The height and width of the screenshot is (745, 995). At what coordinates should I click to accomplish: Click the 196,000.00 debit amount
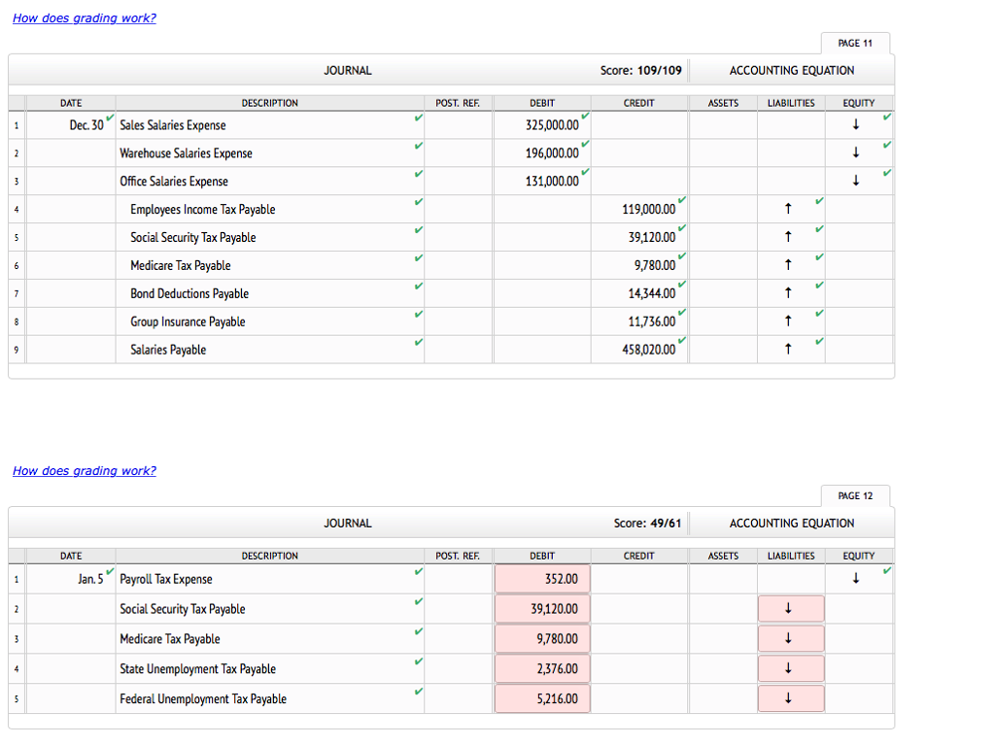[552, 152]
